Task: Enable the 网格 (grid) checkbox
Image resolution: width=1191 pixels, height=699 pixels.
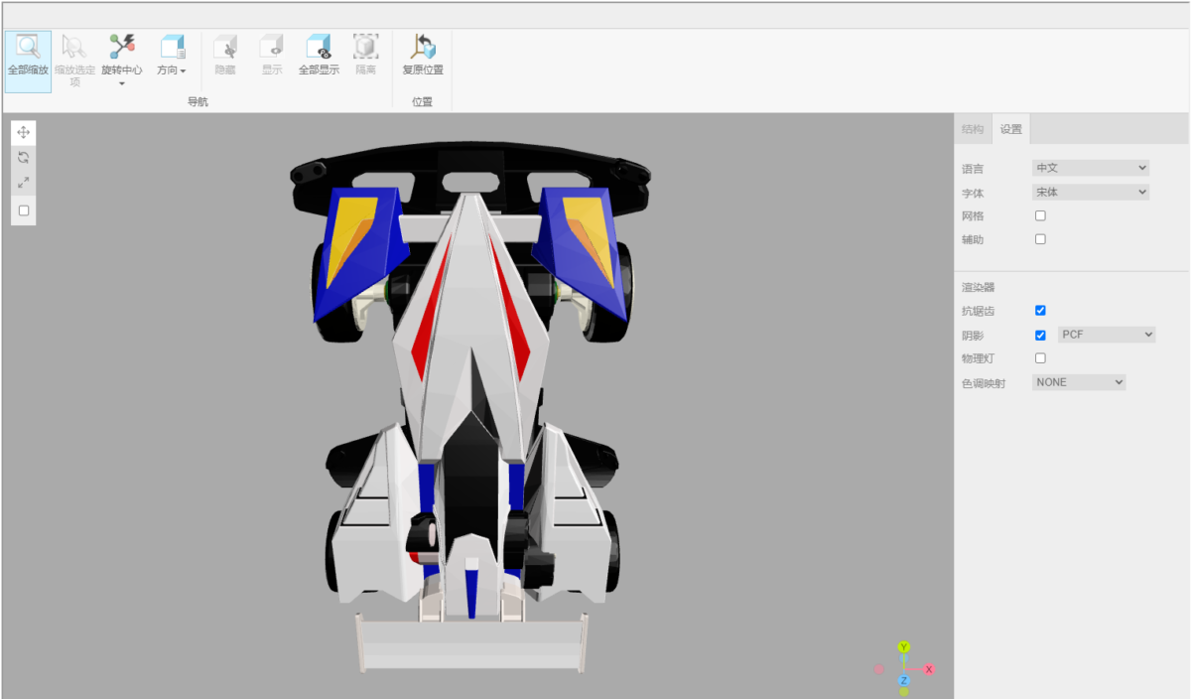Action: (1040, 215)
